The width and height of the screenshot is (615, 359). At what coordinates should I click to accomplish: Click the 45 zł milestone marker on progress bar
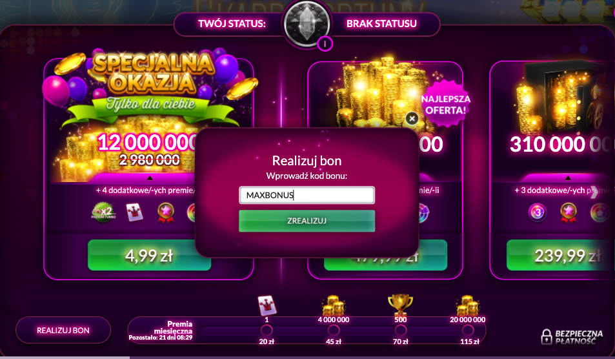[x=334, y=331]
